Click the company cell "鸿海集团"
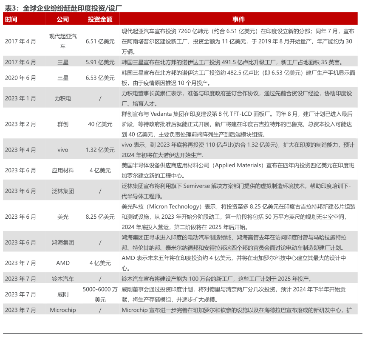Image resolution: width=368 pixels, height=337 pixels. [63, 243]
